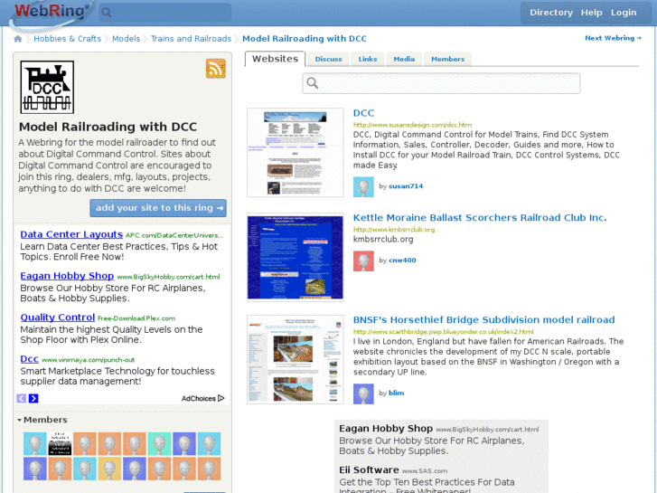Open the orange RSS feed icon
This screenshot has width=657, height=493.
coord(215,69)
